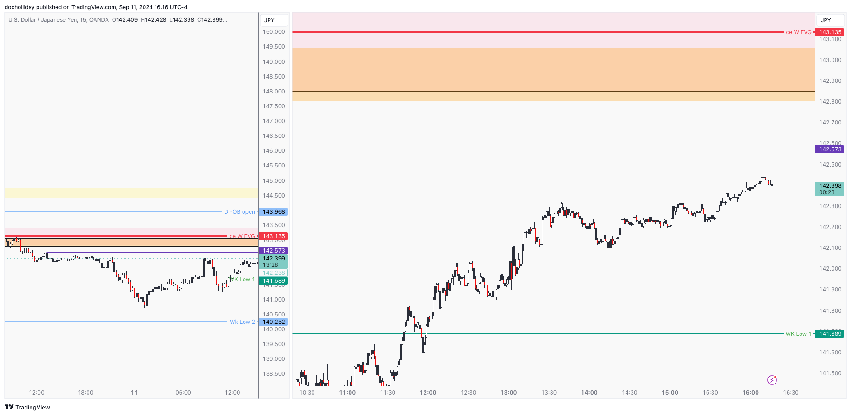Click the TradingView logo at the bottom
Viewport: 851px width, 415px height.
[27, 407]
